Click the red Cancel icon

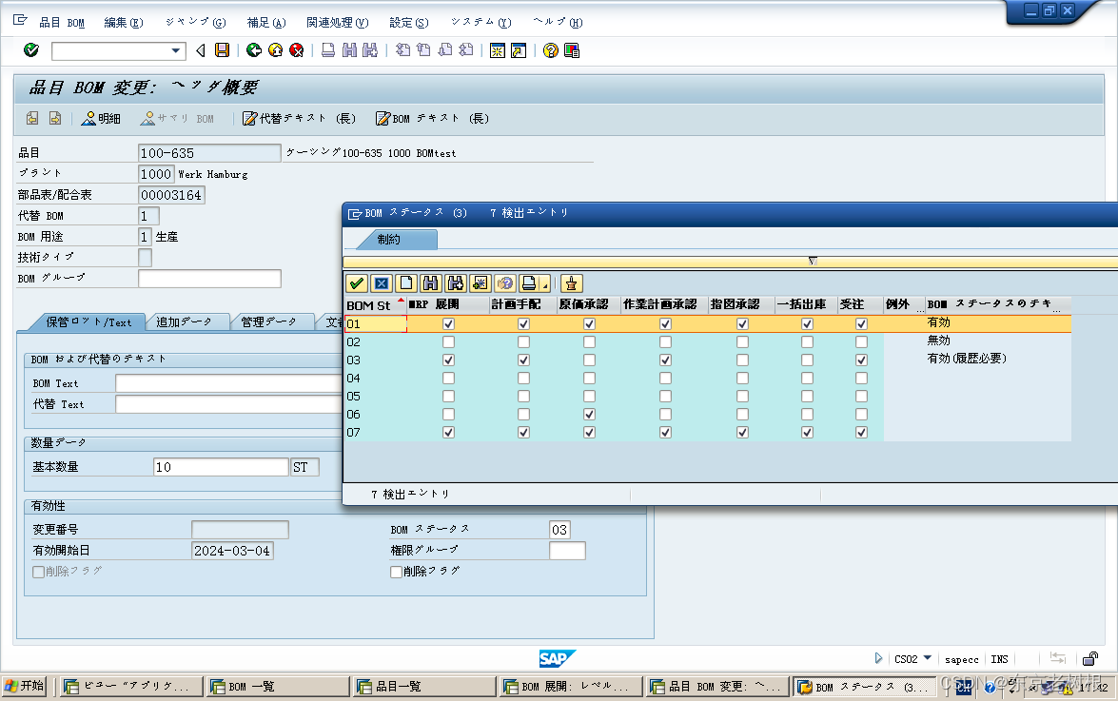pyautogui.click(x=297, y=49)
